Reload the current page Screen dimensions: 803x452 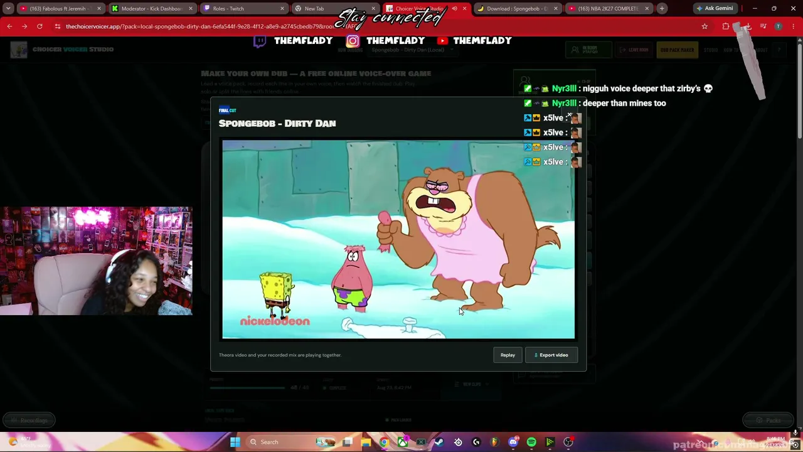tap(40, 26)
